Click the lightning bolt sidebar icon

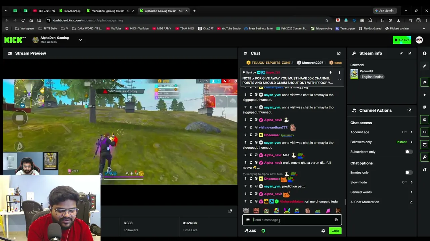pos(425,95)
